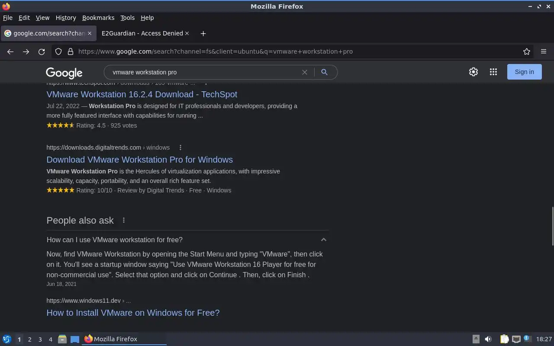This screenshot has height=346, width=554.
Task: Switch to workspace 3
Action: (x=40, y=339)
